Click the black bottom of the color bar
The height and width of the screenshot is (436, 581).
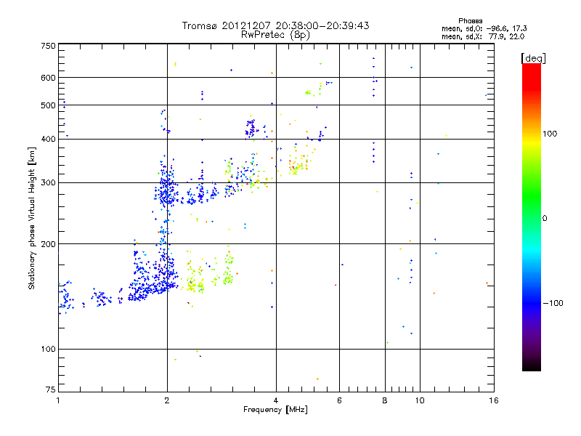tap(532, 368)
